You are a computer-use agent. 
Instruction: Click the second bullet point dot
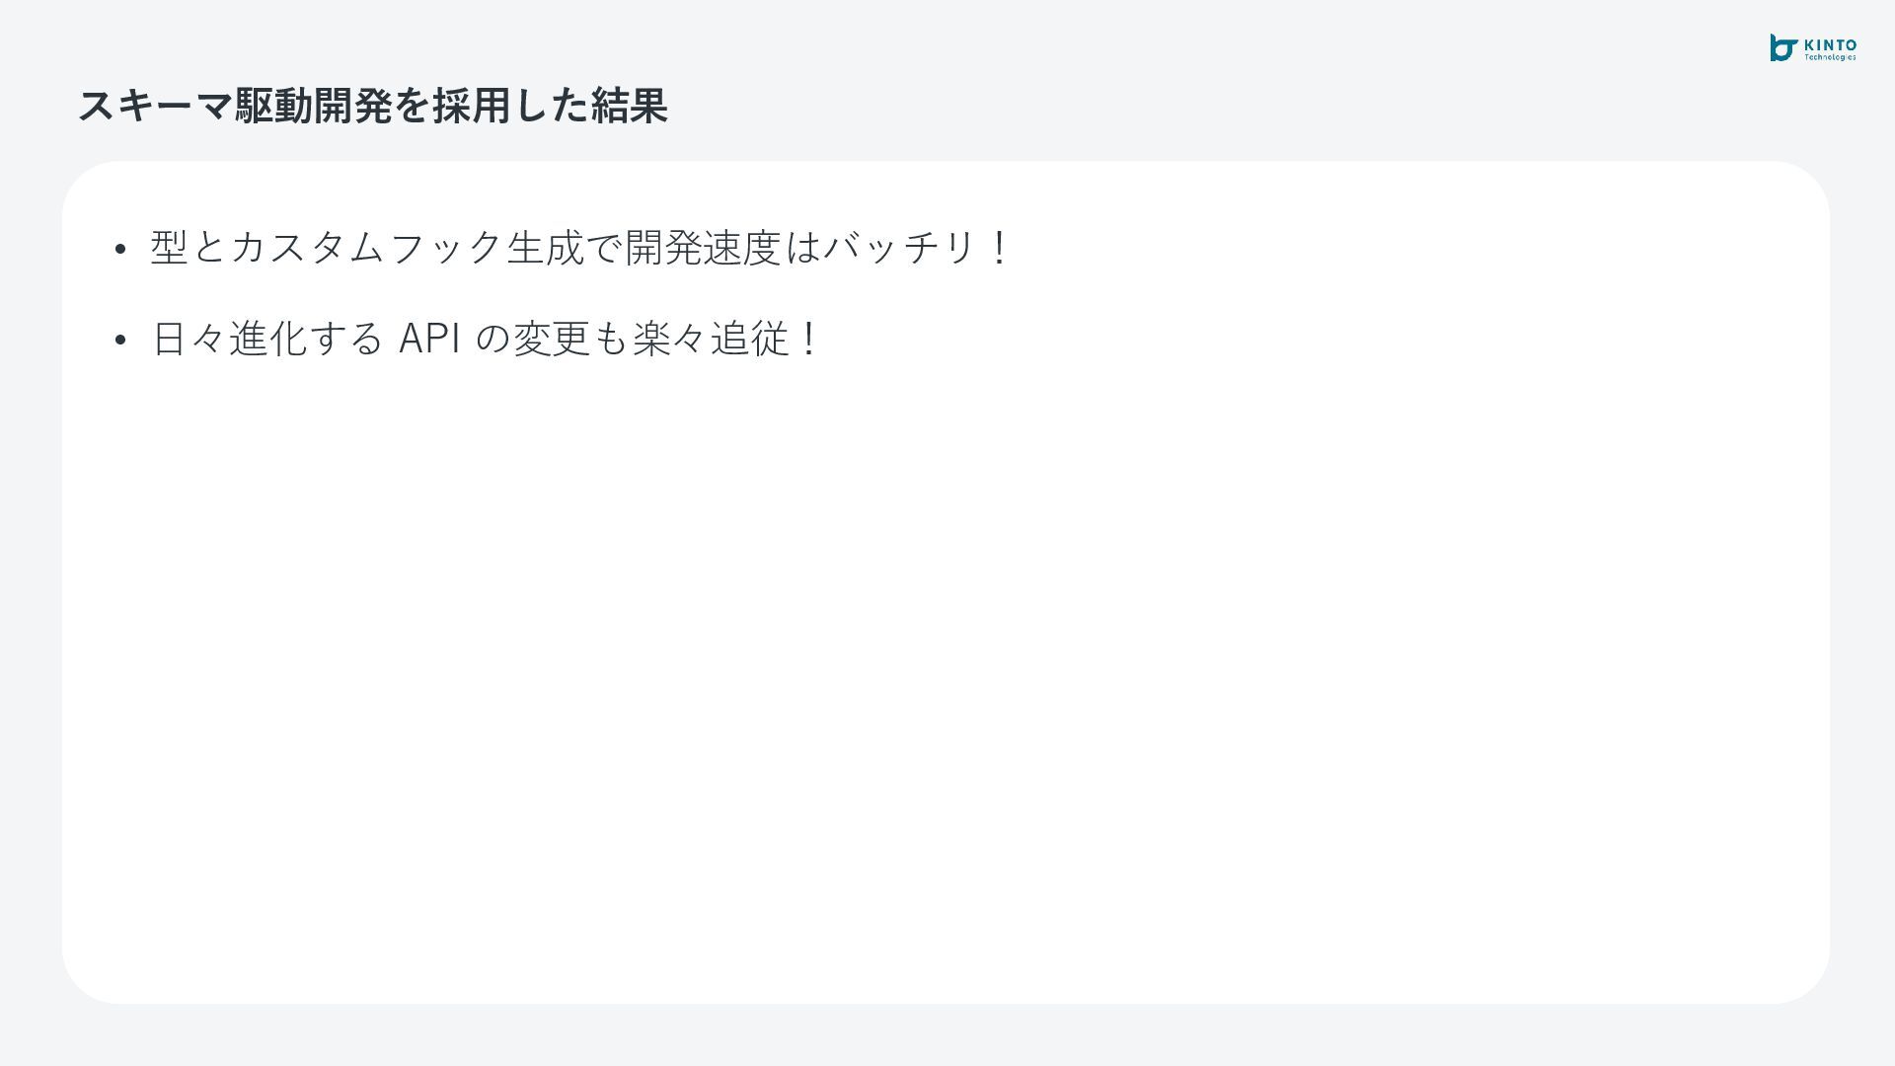pos(120,341)
